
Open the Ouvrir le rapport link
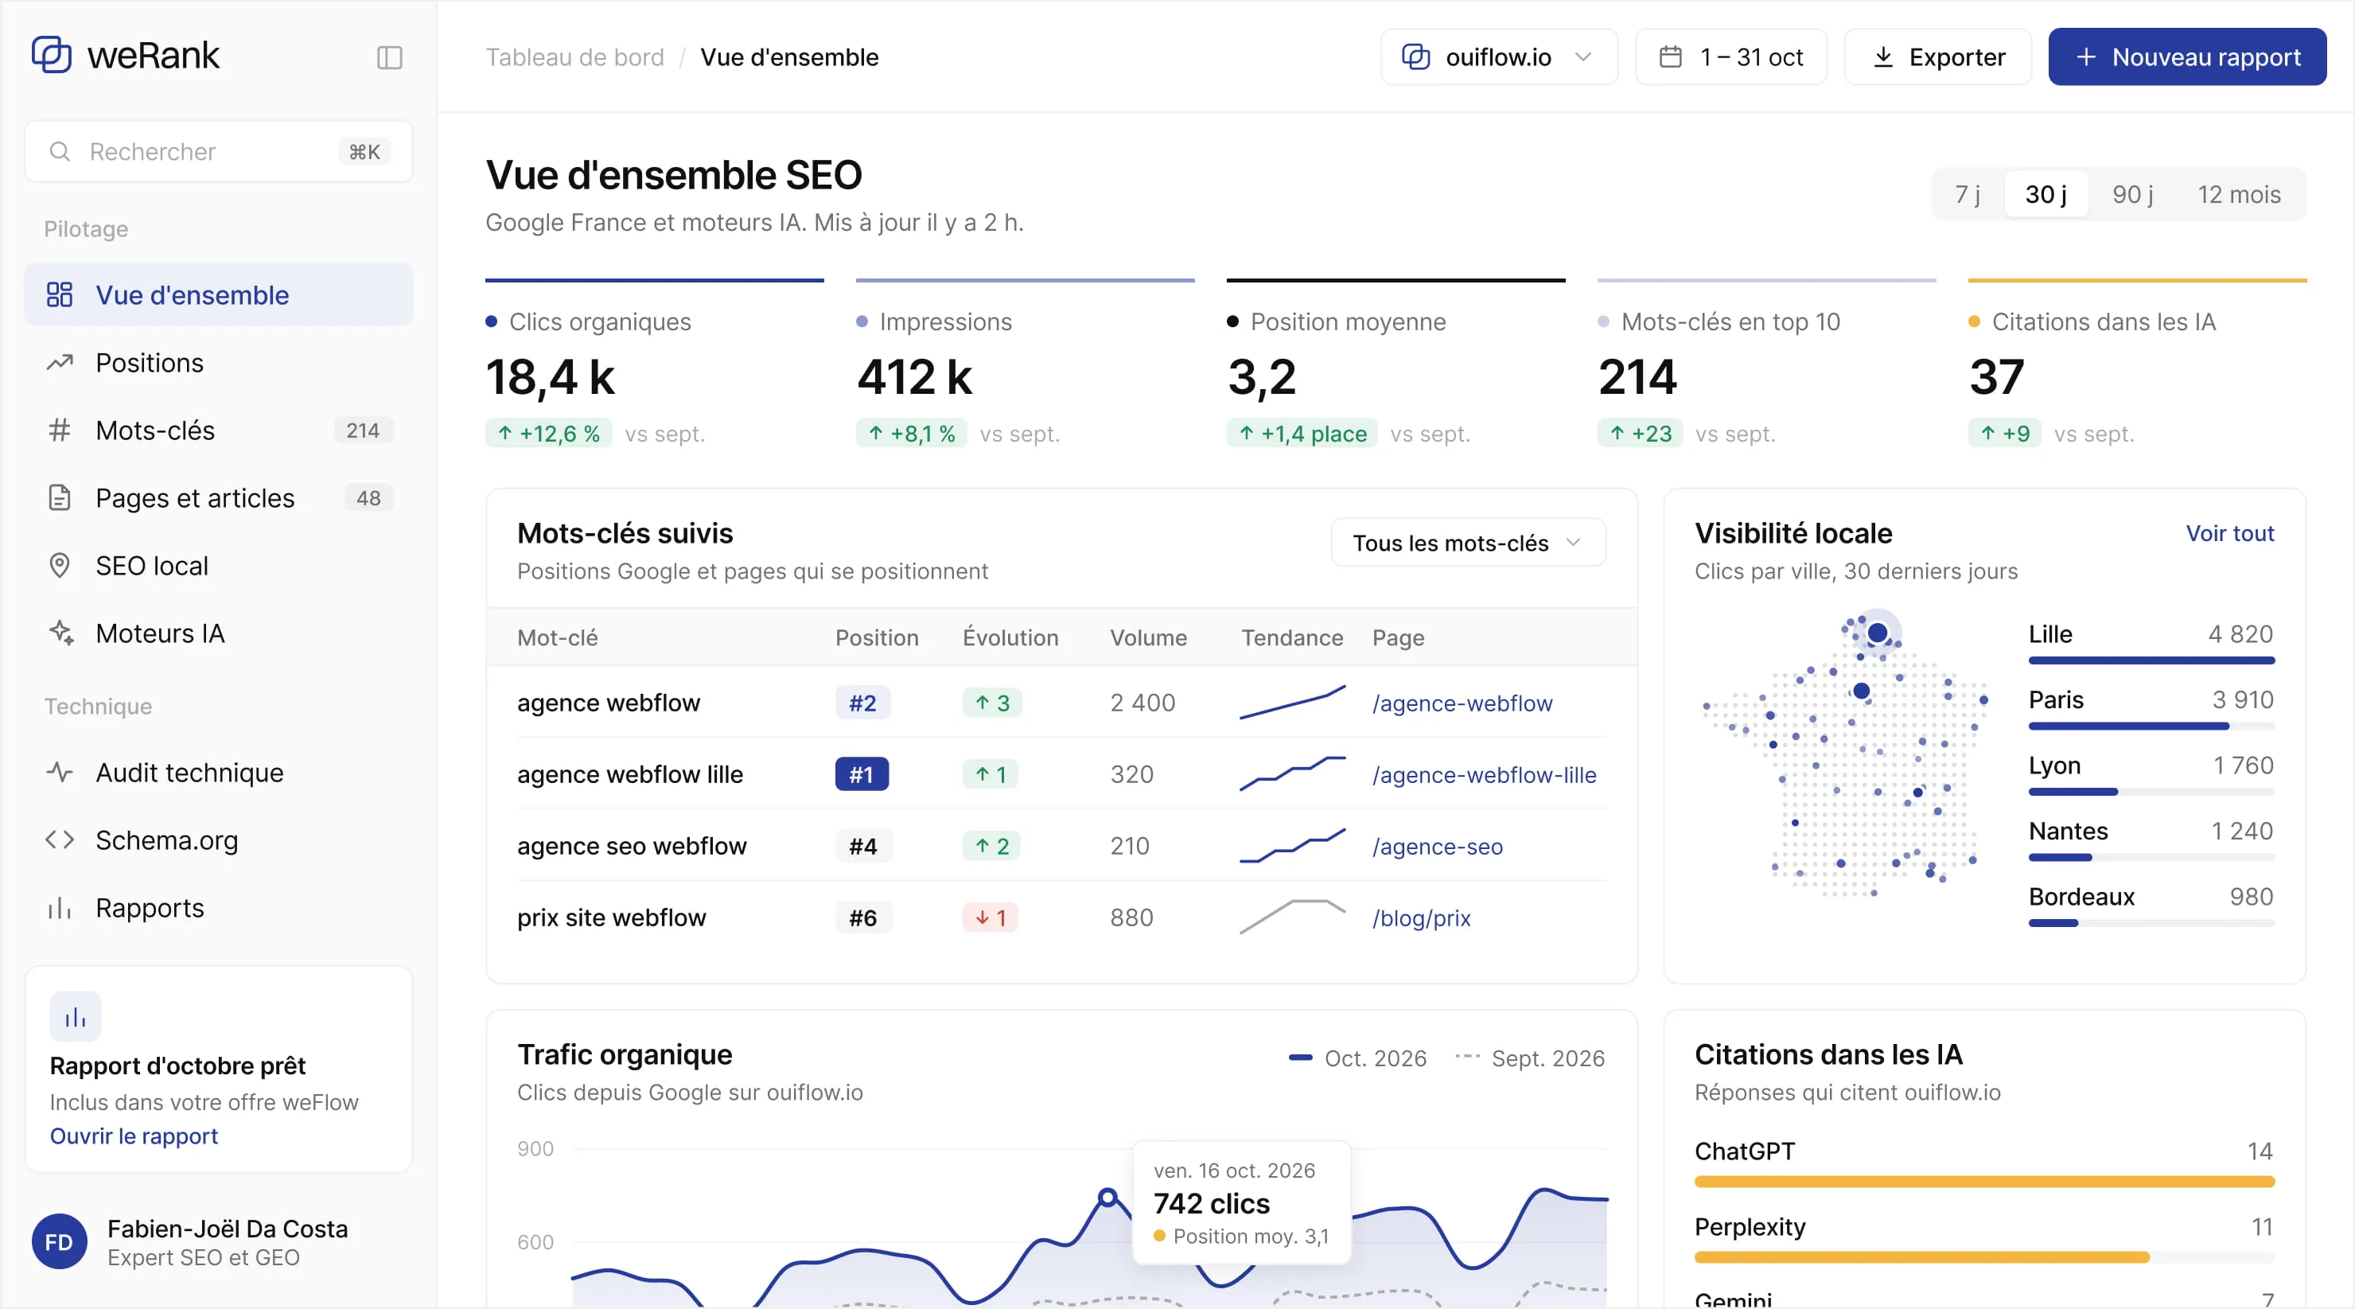point(134,1136)
